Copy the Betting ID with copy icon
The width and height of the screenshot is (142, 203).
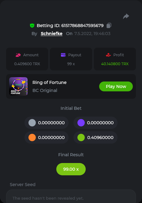tap(109, 25)
